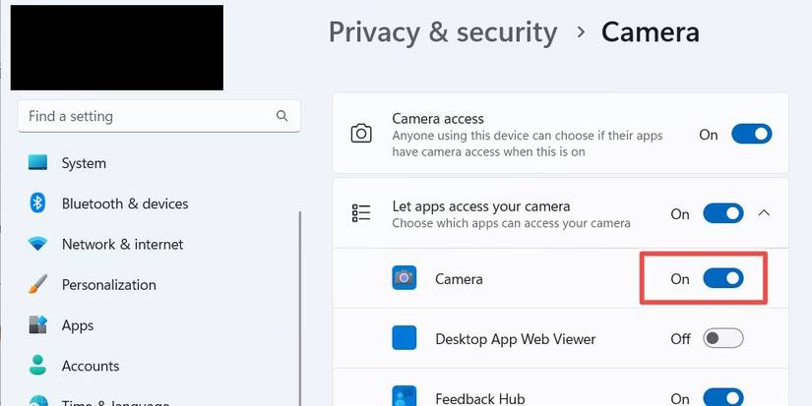This screenshot has width=812, height=406.
Task: Click the Camera app icon in list
Action: coord(404,279)
